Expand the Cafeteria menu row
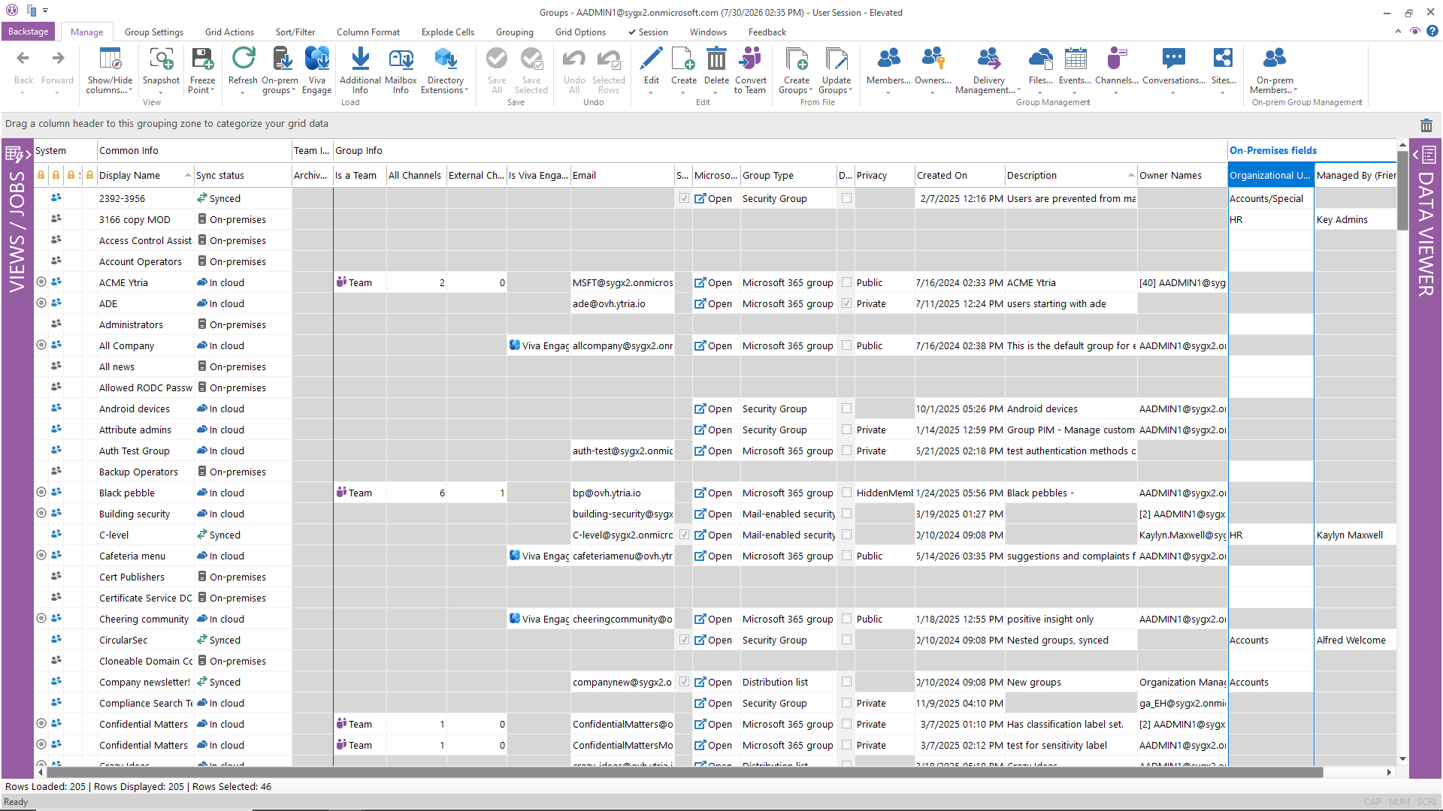Image resolution: width=1443 pixels, height=811 pixels. pos(41,555)
